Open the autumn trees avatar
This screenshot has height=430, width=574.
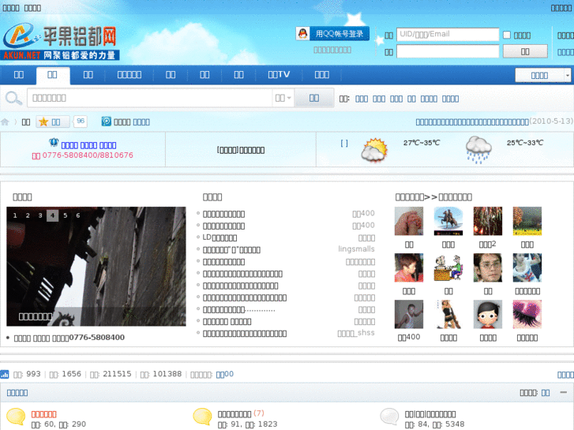pyautogui.click(x=527, y=221)
